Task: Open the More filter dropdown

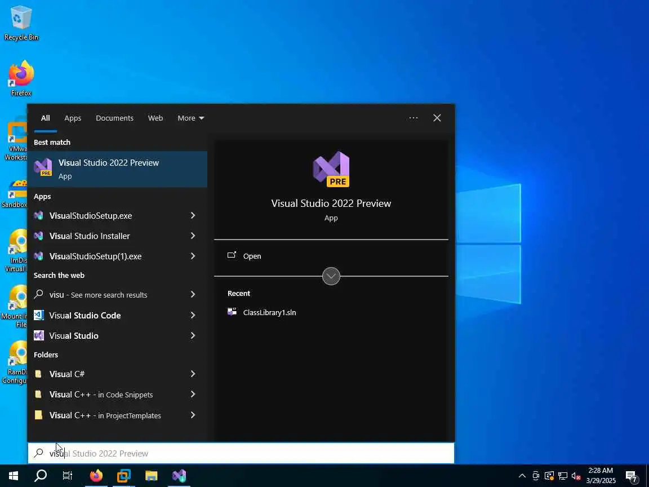Action: coord(191,118)
